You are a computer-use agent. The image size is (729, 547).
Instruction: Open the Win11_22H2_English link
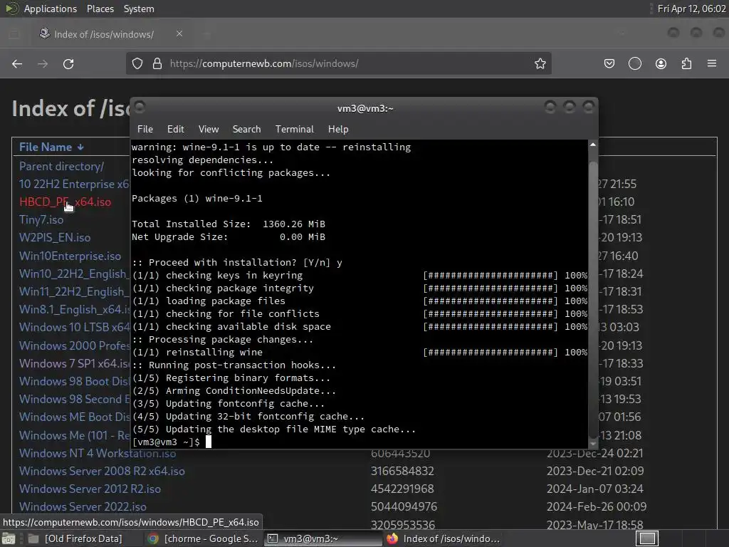point(74,291)
